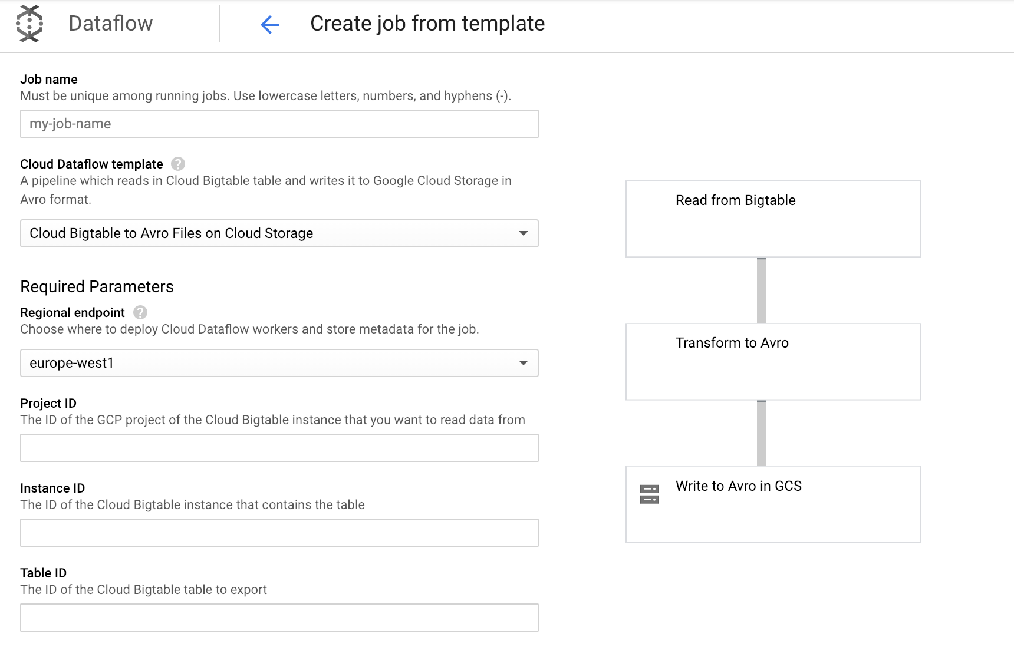Click the connector between Read and Transform
Screen dimensions: 1014x647
762,291
